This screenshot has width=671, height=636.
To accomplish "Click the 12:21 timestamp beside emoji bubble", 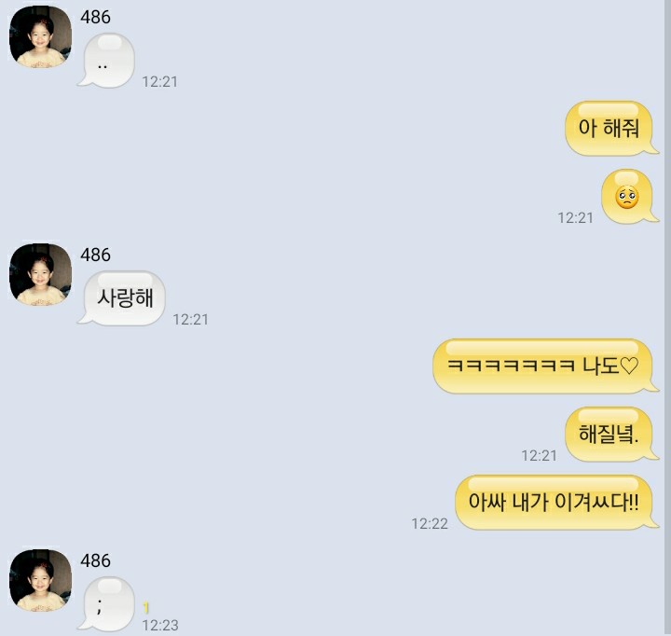I will pos(576,218).
